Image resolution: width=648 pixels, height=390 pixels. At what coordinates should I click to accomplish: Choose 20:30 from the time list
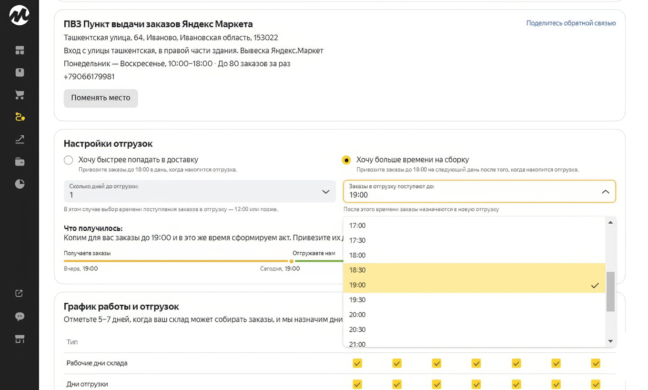click(474, 329)
